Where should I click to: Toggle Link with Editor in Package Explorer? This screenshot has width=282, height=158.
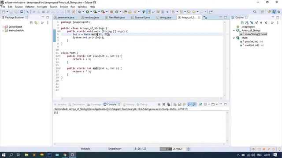36,23
